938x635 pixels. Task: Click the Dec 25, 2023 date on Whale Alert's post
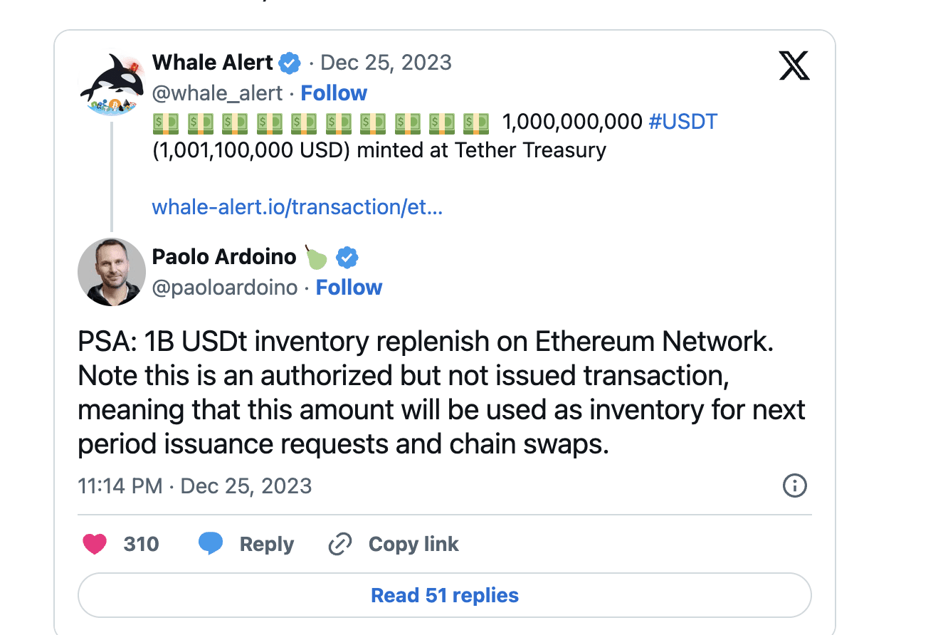(385, 63)
